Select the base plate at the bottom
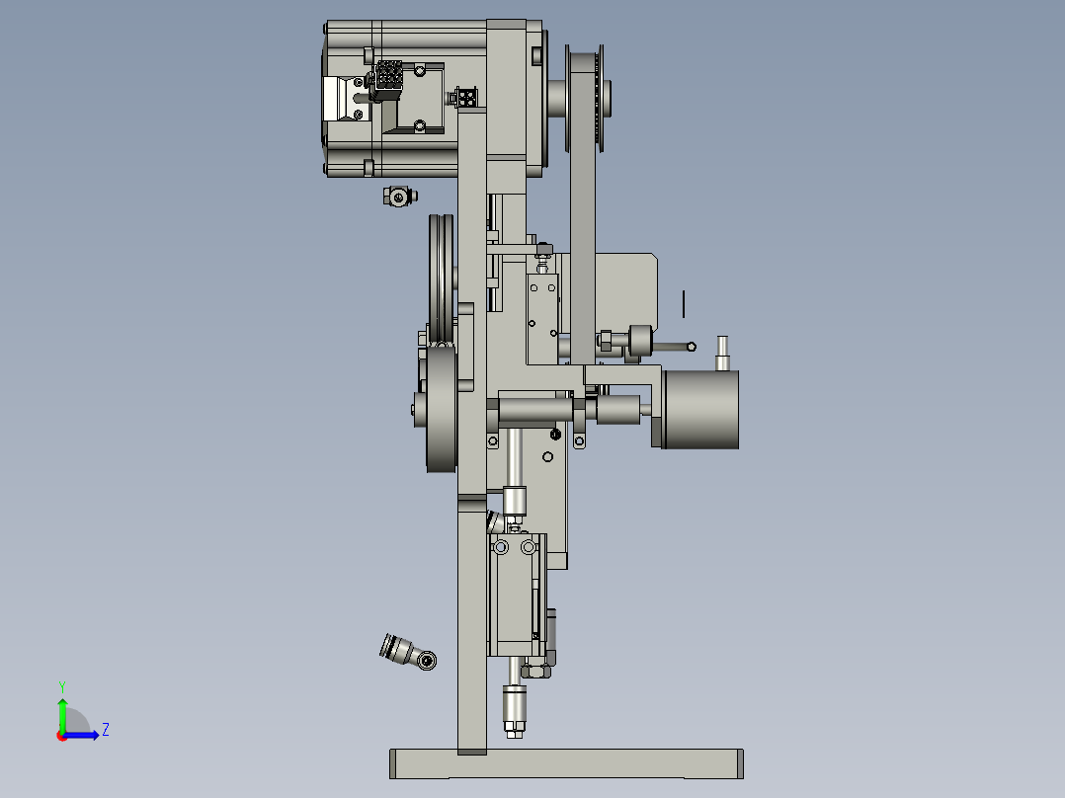The image size is (1065, 798). coord(568,765)
